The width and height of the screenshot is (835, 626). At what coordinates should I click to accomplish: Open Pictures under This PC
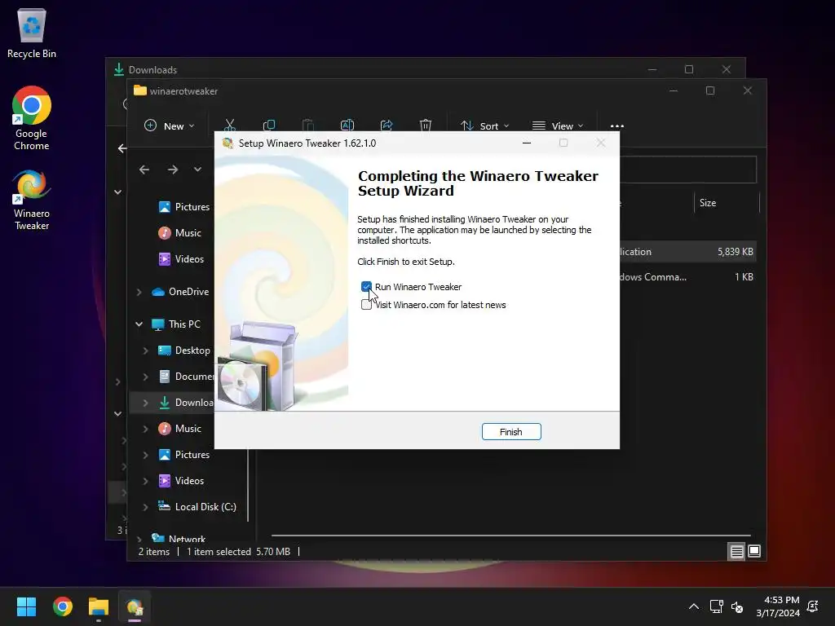184,455
